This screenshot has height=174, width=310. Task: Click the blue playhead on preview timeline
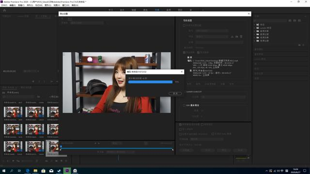pos(61,147)
